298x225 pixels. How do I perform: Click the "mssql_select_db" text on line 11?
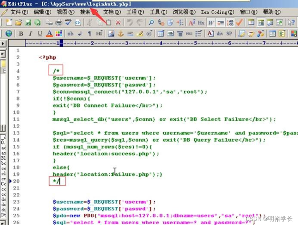[x=78, y=119]
